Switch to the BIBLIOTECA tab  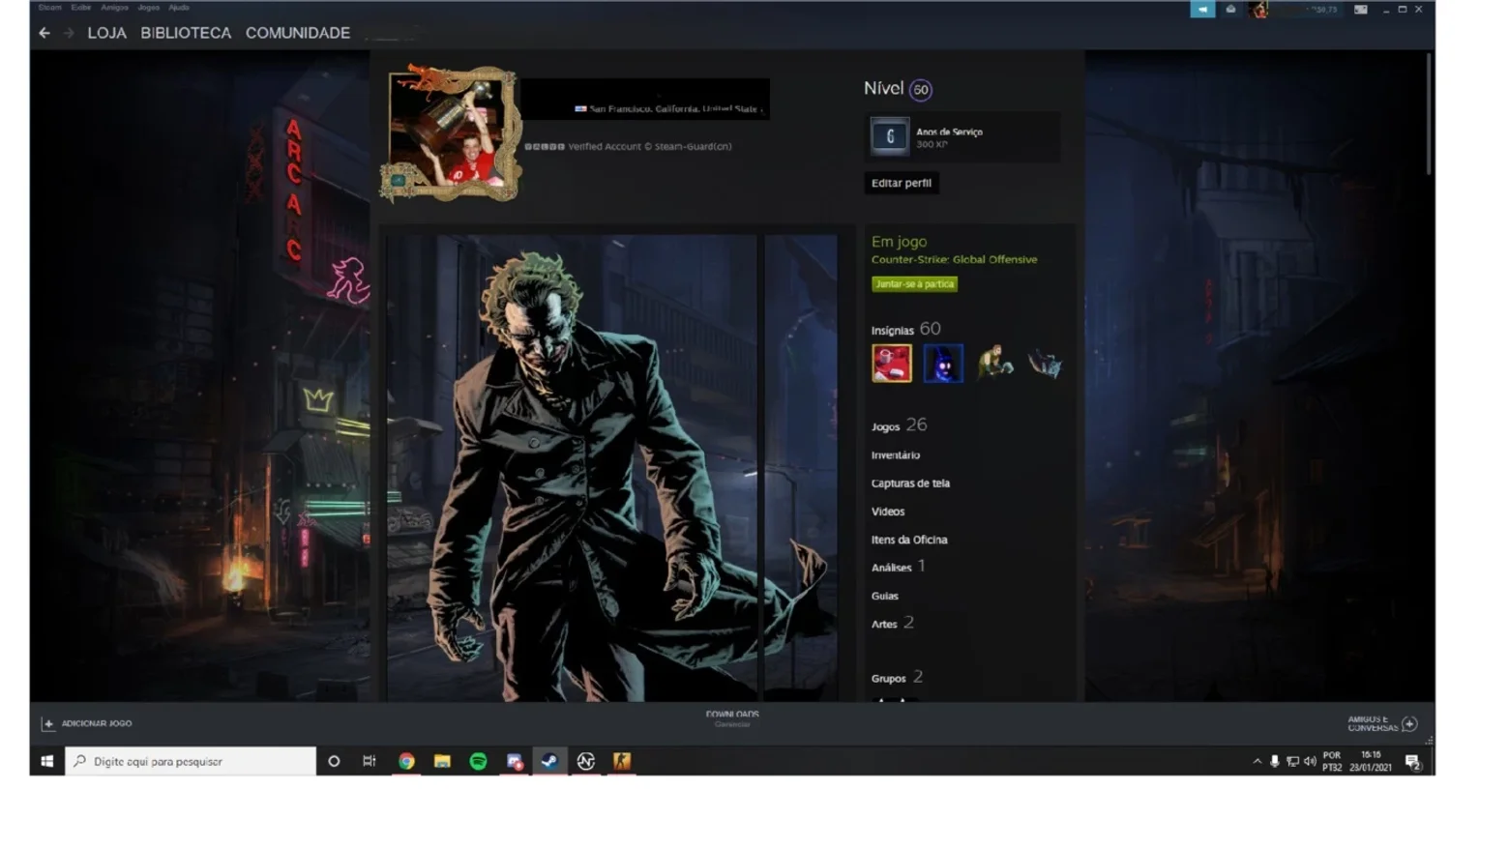coord(186,33)
